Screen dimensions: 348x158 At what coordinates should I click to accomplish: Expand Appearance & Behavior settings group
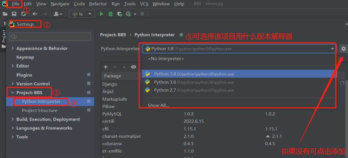(12, 48)
